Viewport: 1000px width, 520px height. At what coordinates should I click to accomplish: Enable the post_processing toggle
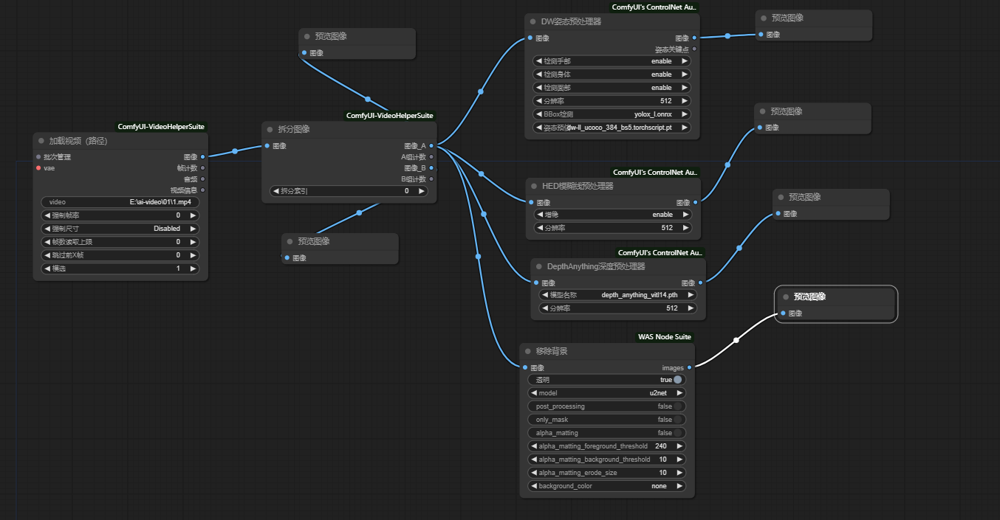pos(677,406)
